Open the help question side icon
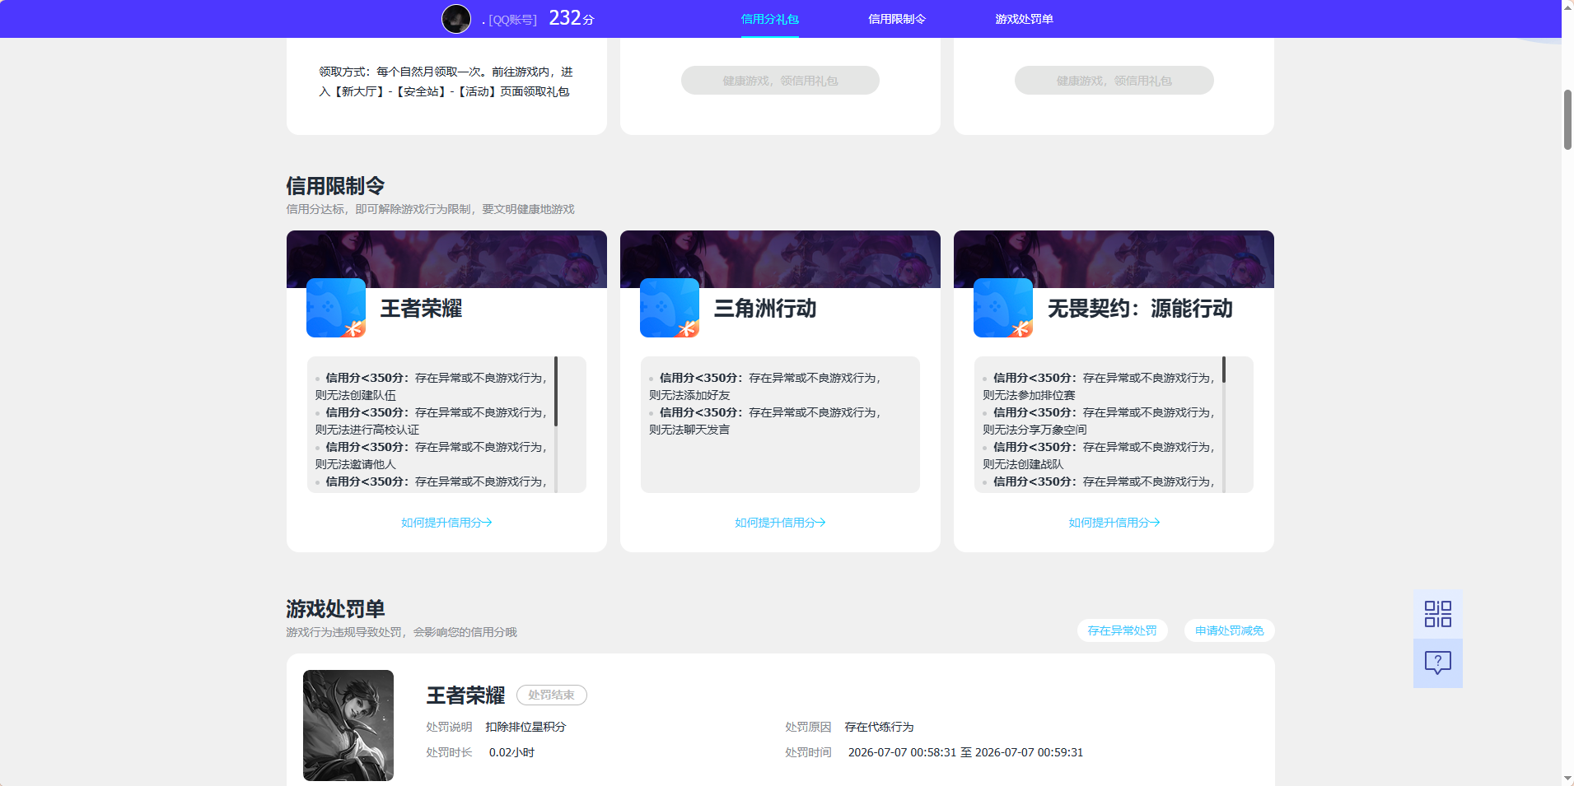1574x786 pixels. coord(1438,663)
